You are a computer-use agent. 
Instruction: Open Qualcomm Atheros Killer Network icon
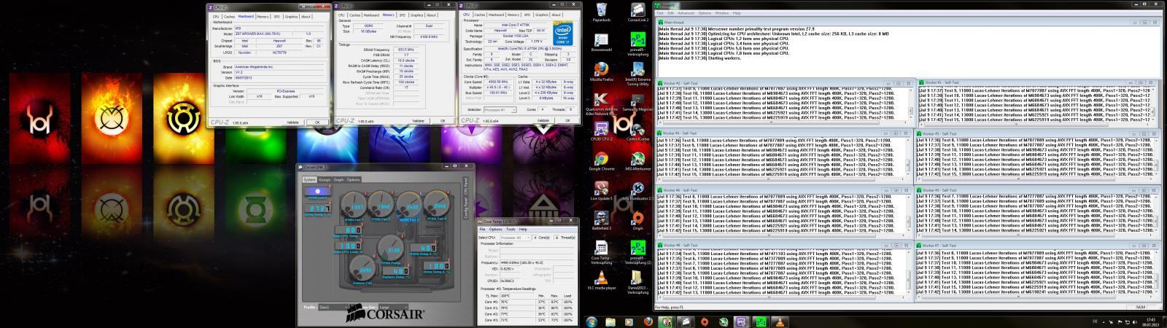pos(601,104)
